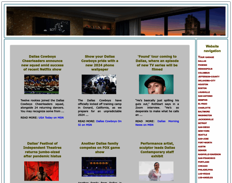The height and width of the screenshot is (183, 232).
Task: Go to the Austin link
Action: coord(202,147)
